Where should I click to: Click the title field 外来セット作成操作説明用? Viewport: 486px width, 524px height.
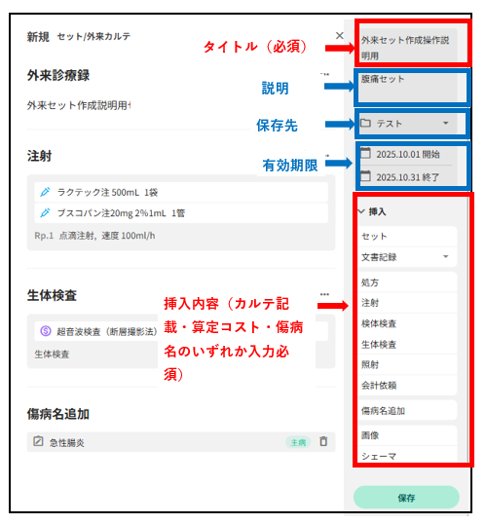pos(408,45)
